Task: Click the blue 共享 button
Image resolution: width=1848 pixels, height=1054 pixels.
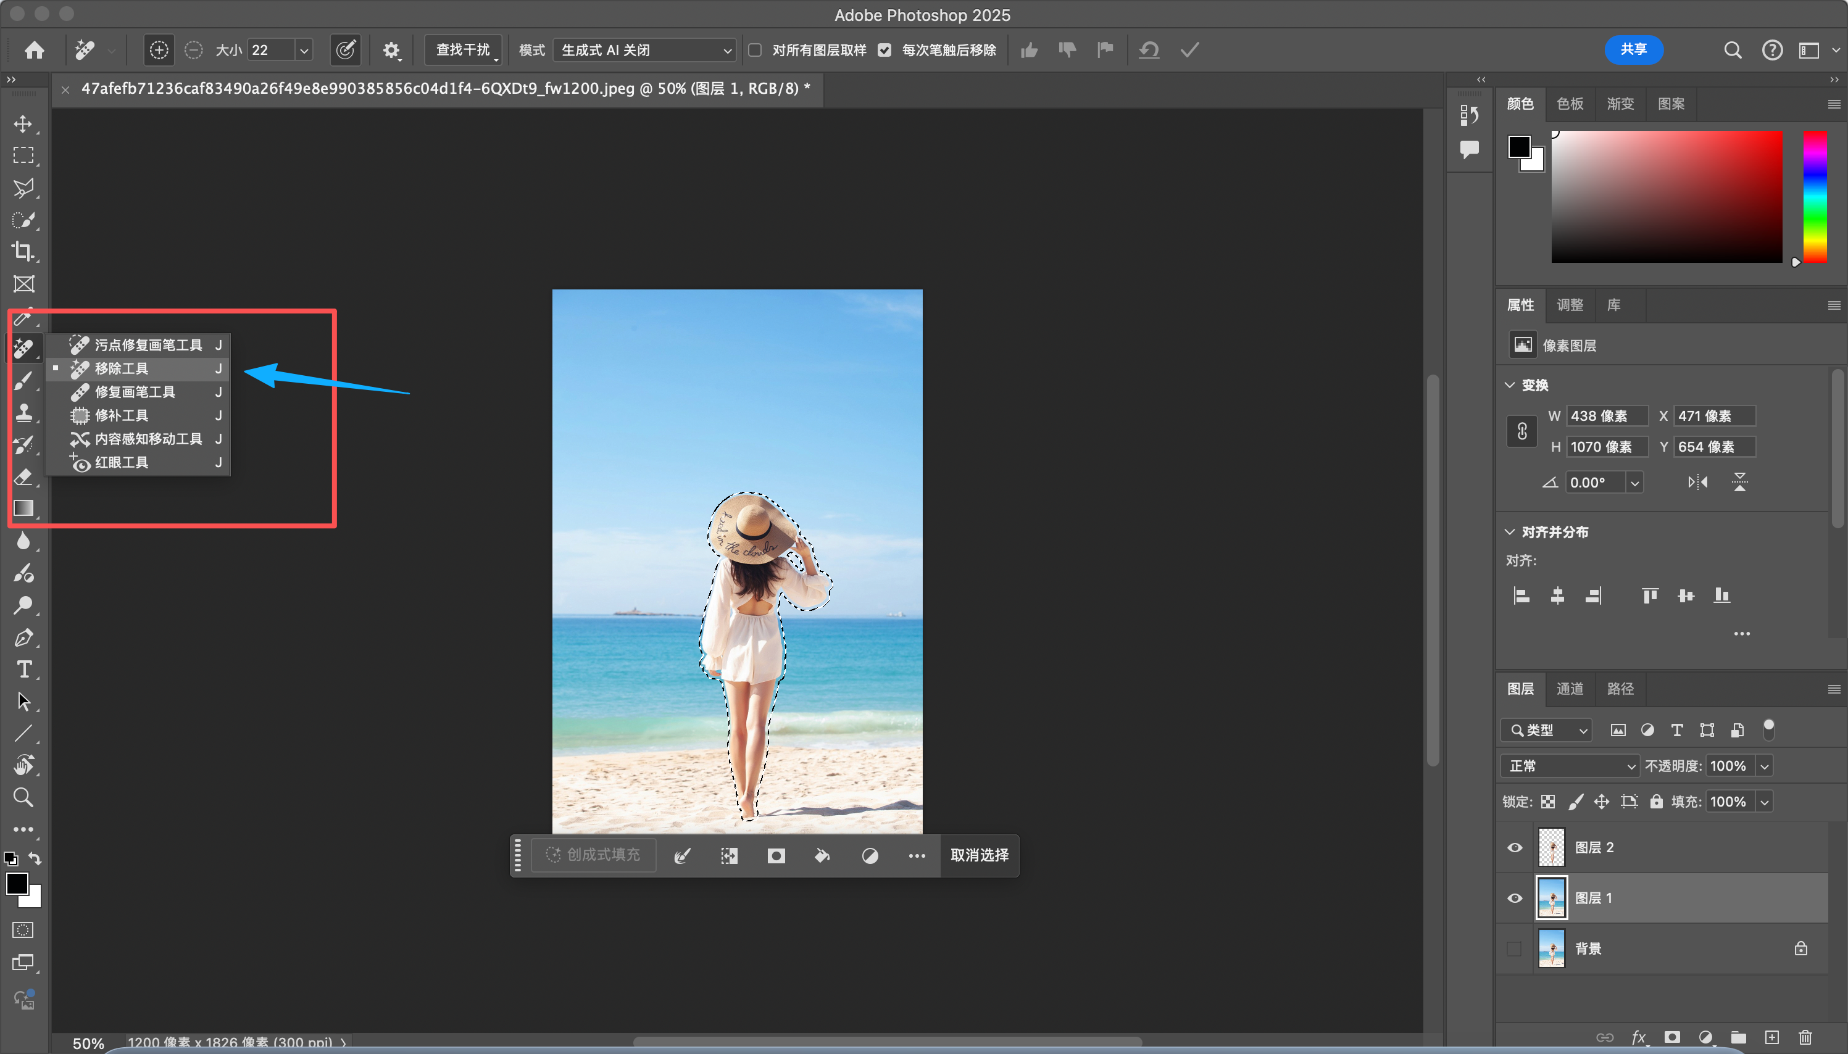Action: coord(1633,49)
